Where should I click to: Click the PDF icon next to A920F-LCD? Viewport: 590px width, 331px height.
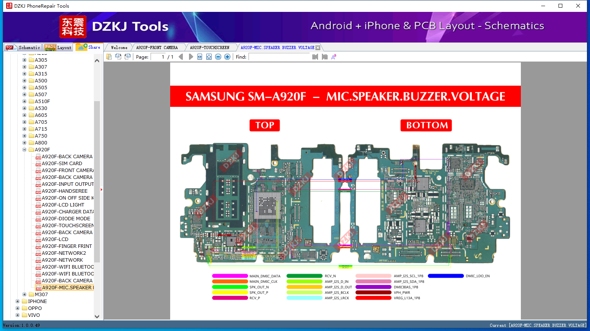point(38,239)
